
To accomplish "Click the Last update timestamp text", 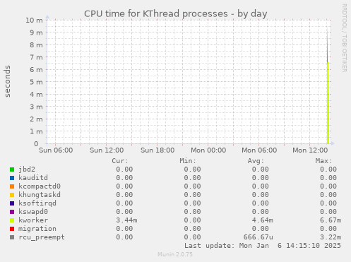I will click(263, 246).
